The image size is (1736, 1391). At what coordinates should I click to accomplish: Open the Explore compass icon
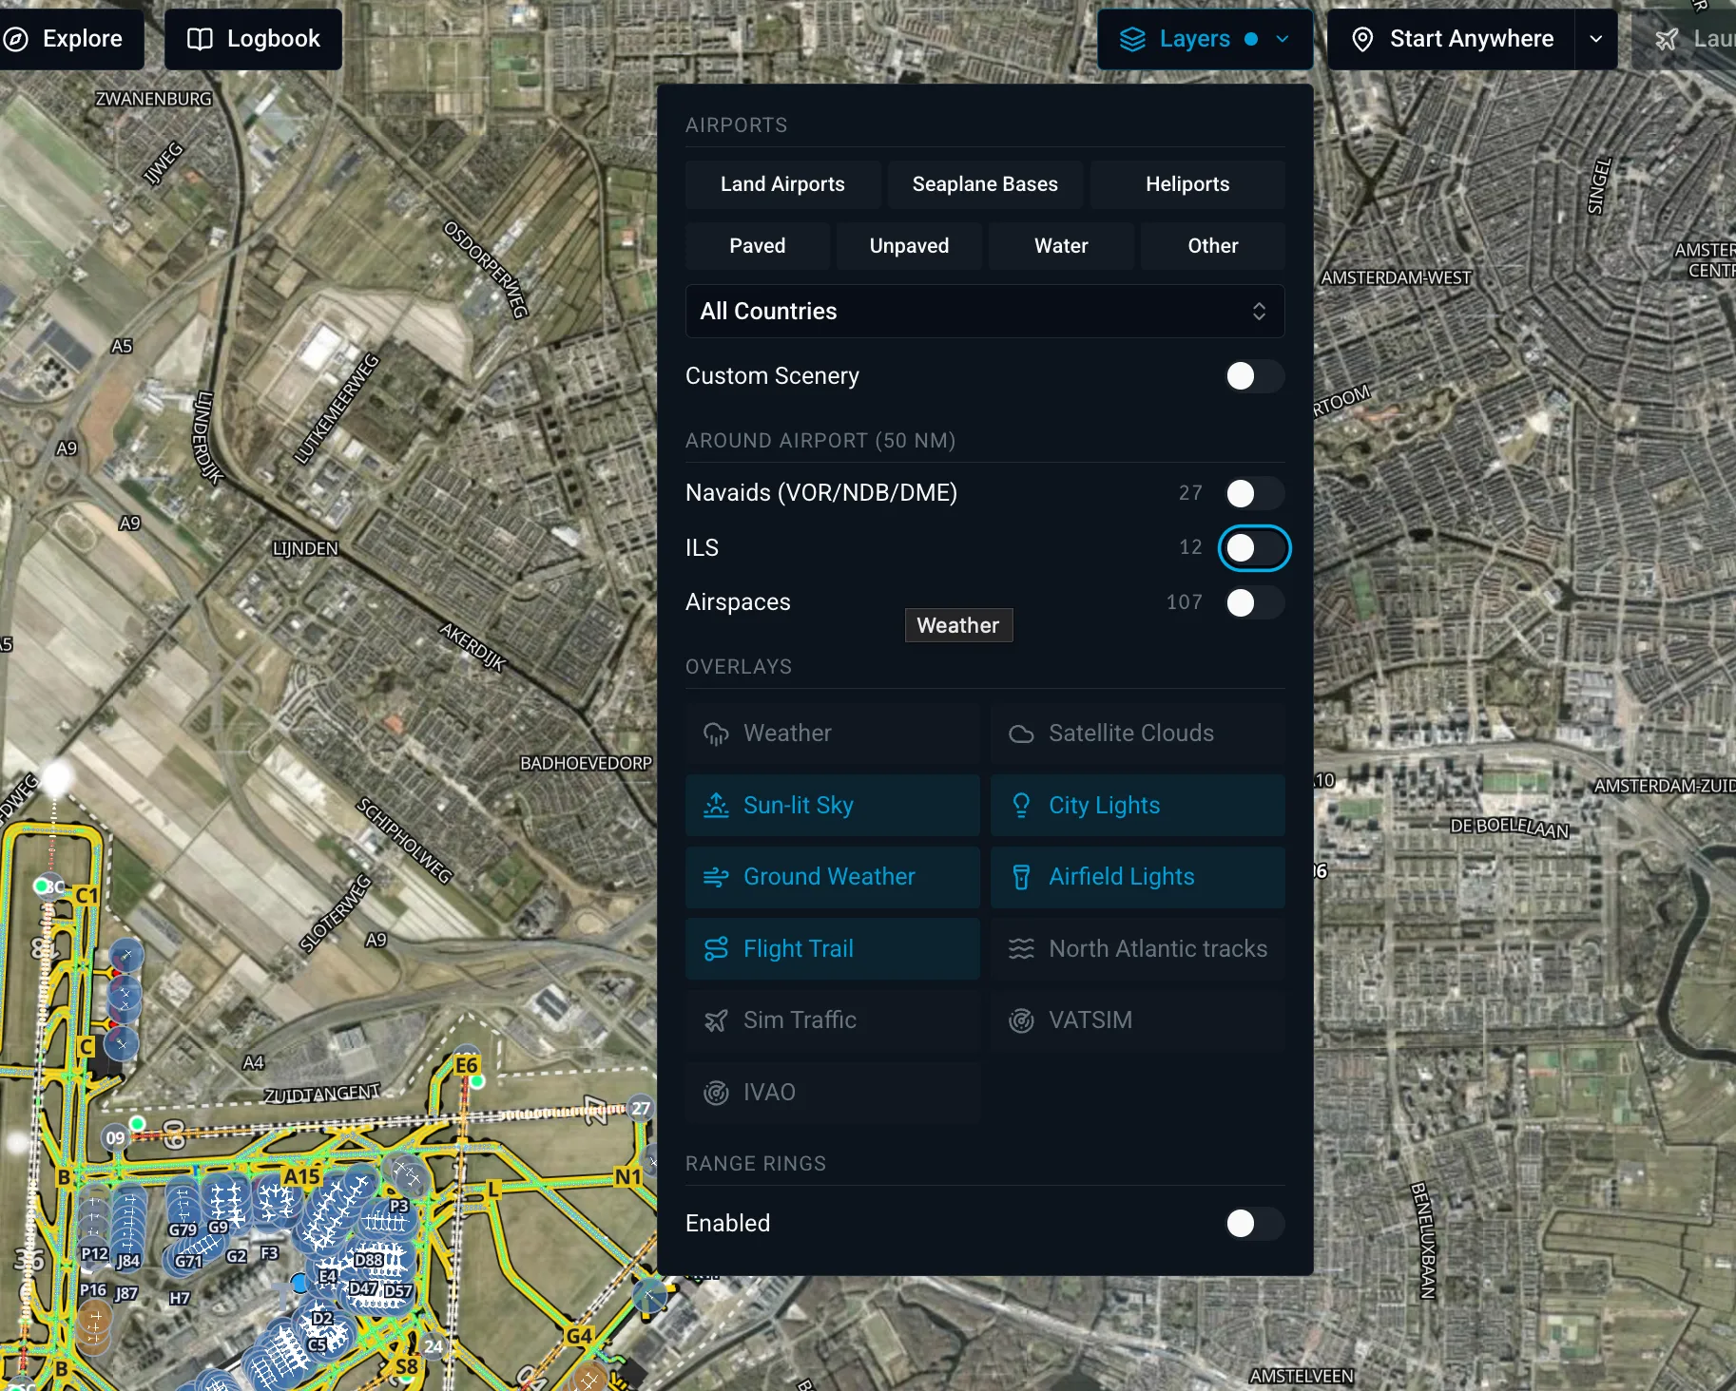click(x=15, y=39)
